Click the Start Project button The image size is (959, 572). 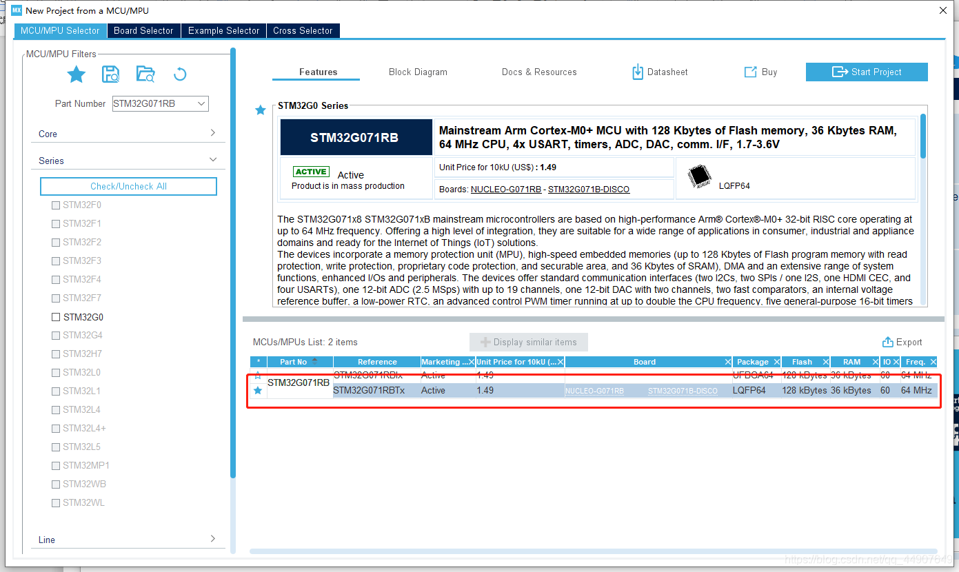click(867, 72)
